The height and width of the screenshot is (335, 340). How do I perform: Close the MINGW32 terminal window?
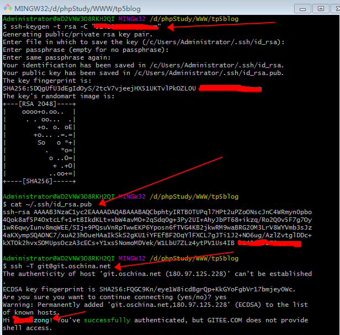click(336, 9)
